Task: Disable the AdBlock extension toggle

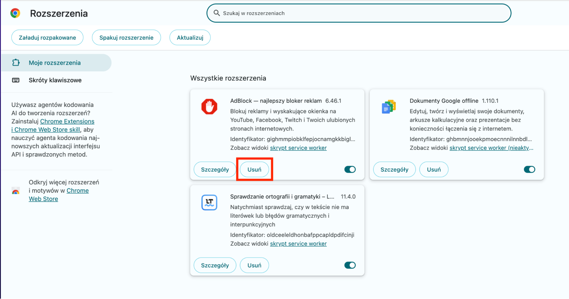Action: [x=350, y=170]
